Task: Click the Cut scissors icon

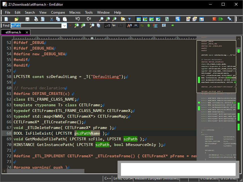Action: 52,19
